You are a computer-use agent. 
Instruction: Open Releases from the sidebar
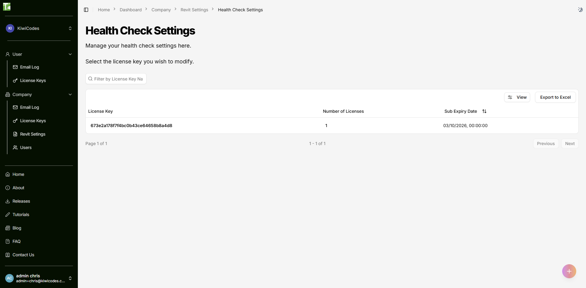[21, 201]
